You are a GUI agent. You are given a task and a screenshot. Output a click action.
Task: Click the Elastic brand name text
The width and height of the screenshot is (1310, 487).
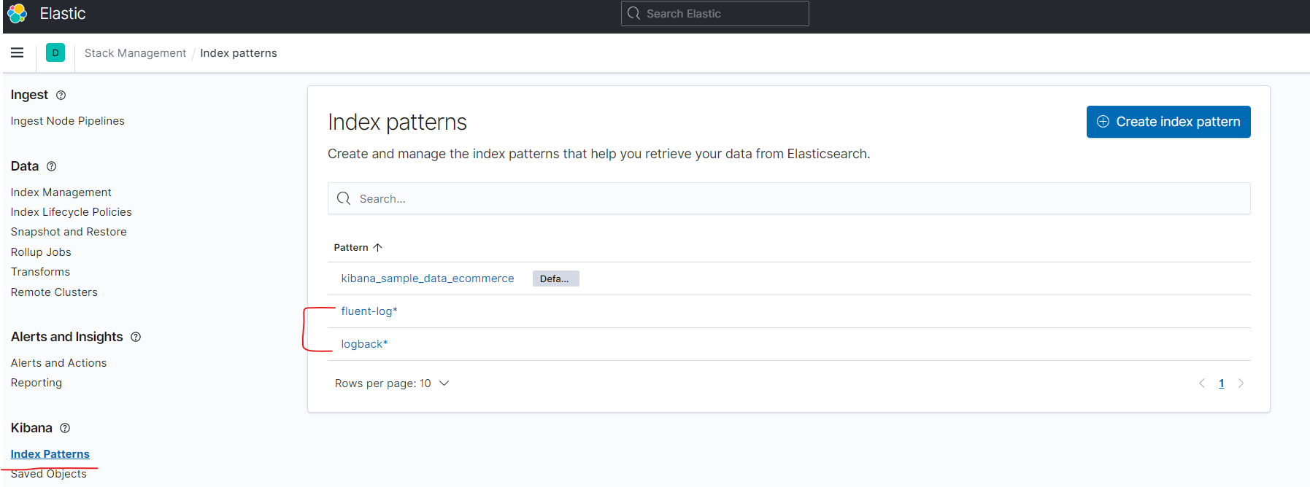pos(63,14)
